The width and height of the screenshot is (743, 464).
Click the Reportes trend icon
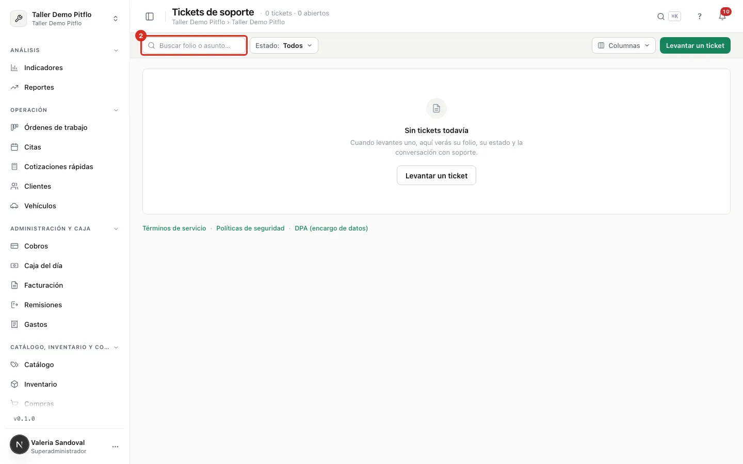[14, 87]
